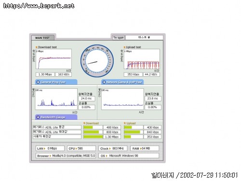Open the WAN TEST tab

click(x=43, y=38)
